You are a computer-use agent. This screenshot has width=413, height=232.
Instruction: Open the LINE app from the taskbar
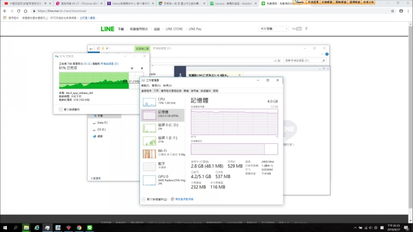pos(90,228)
